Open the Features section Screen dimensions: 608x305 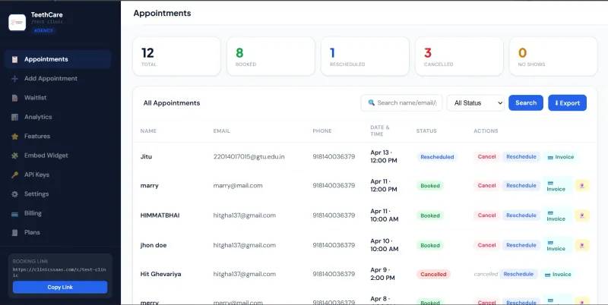[x=59, y=137]
